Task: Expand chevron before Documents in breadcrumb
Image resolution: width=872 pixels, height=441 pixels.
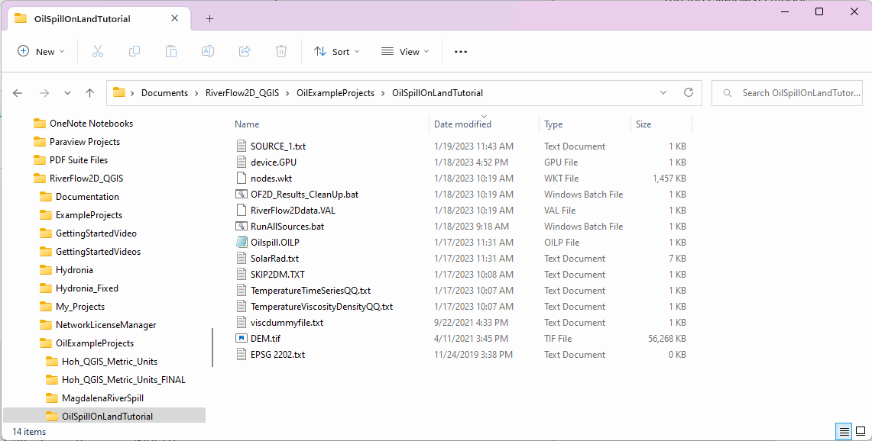Action: click(133, 93)
